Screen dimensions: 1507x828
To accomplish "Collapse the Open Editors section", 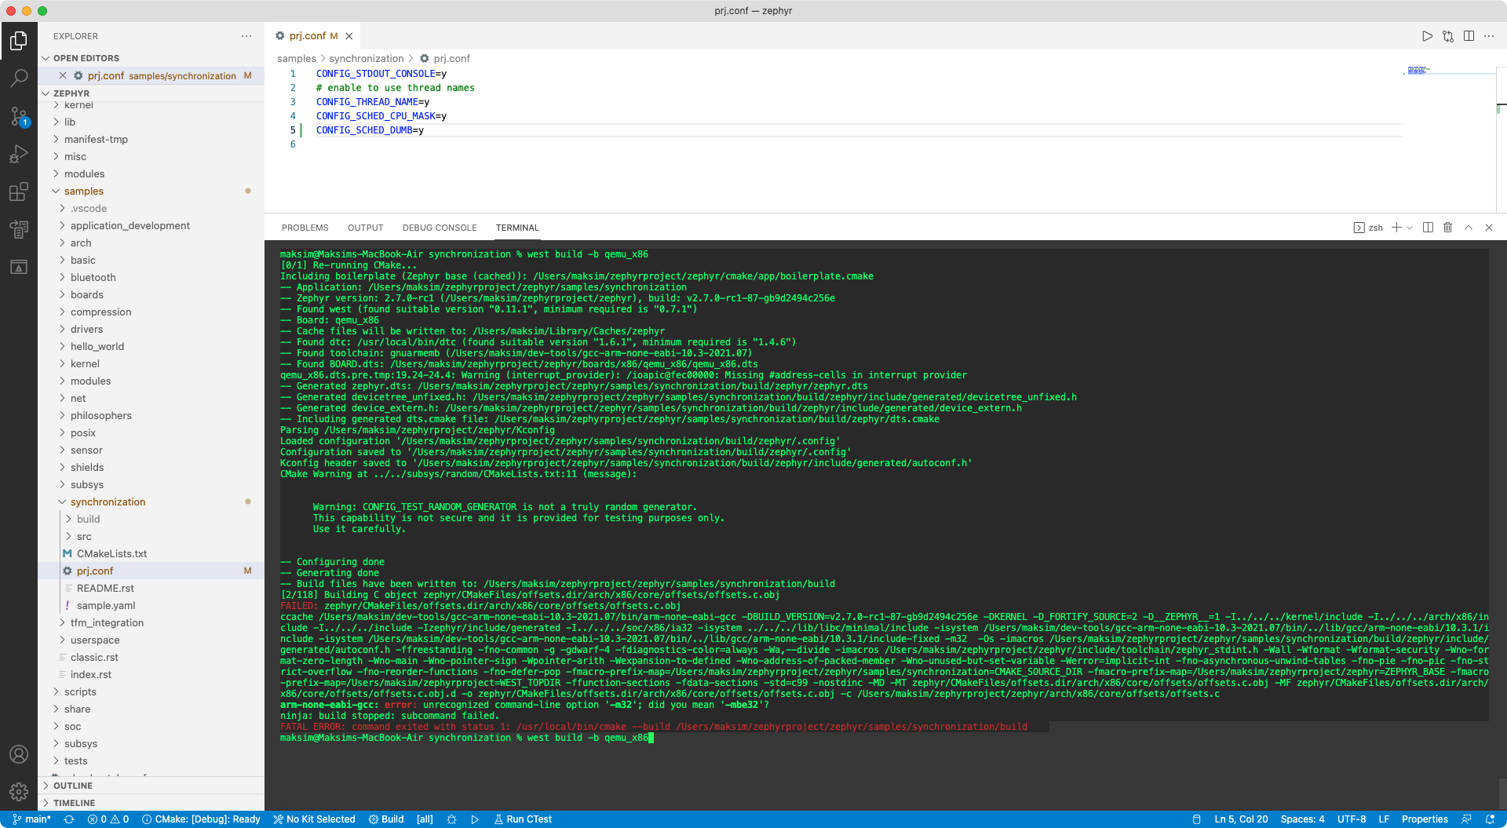I will (x=86, y=57).
